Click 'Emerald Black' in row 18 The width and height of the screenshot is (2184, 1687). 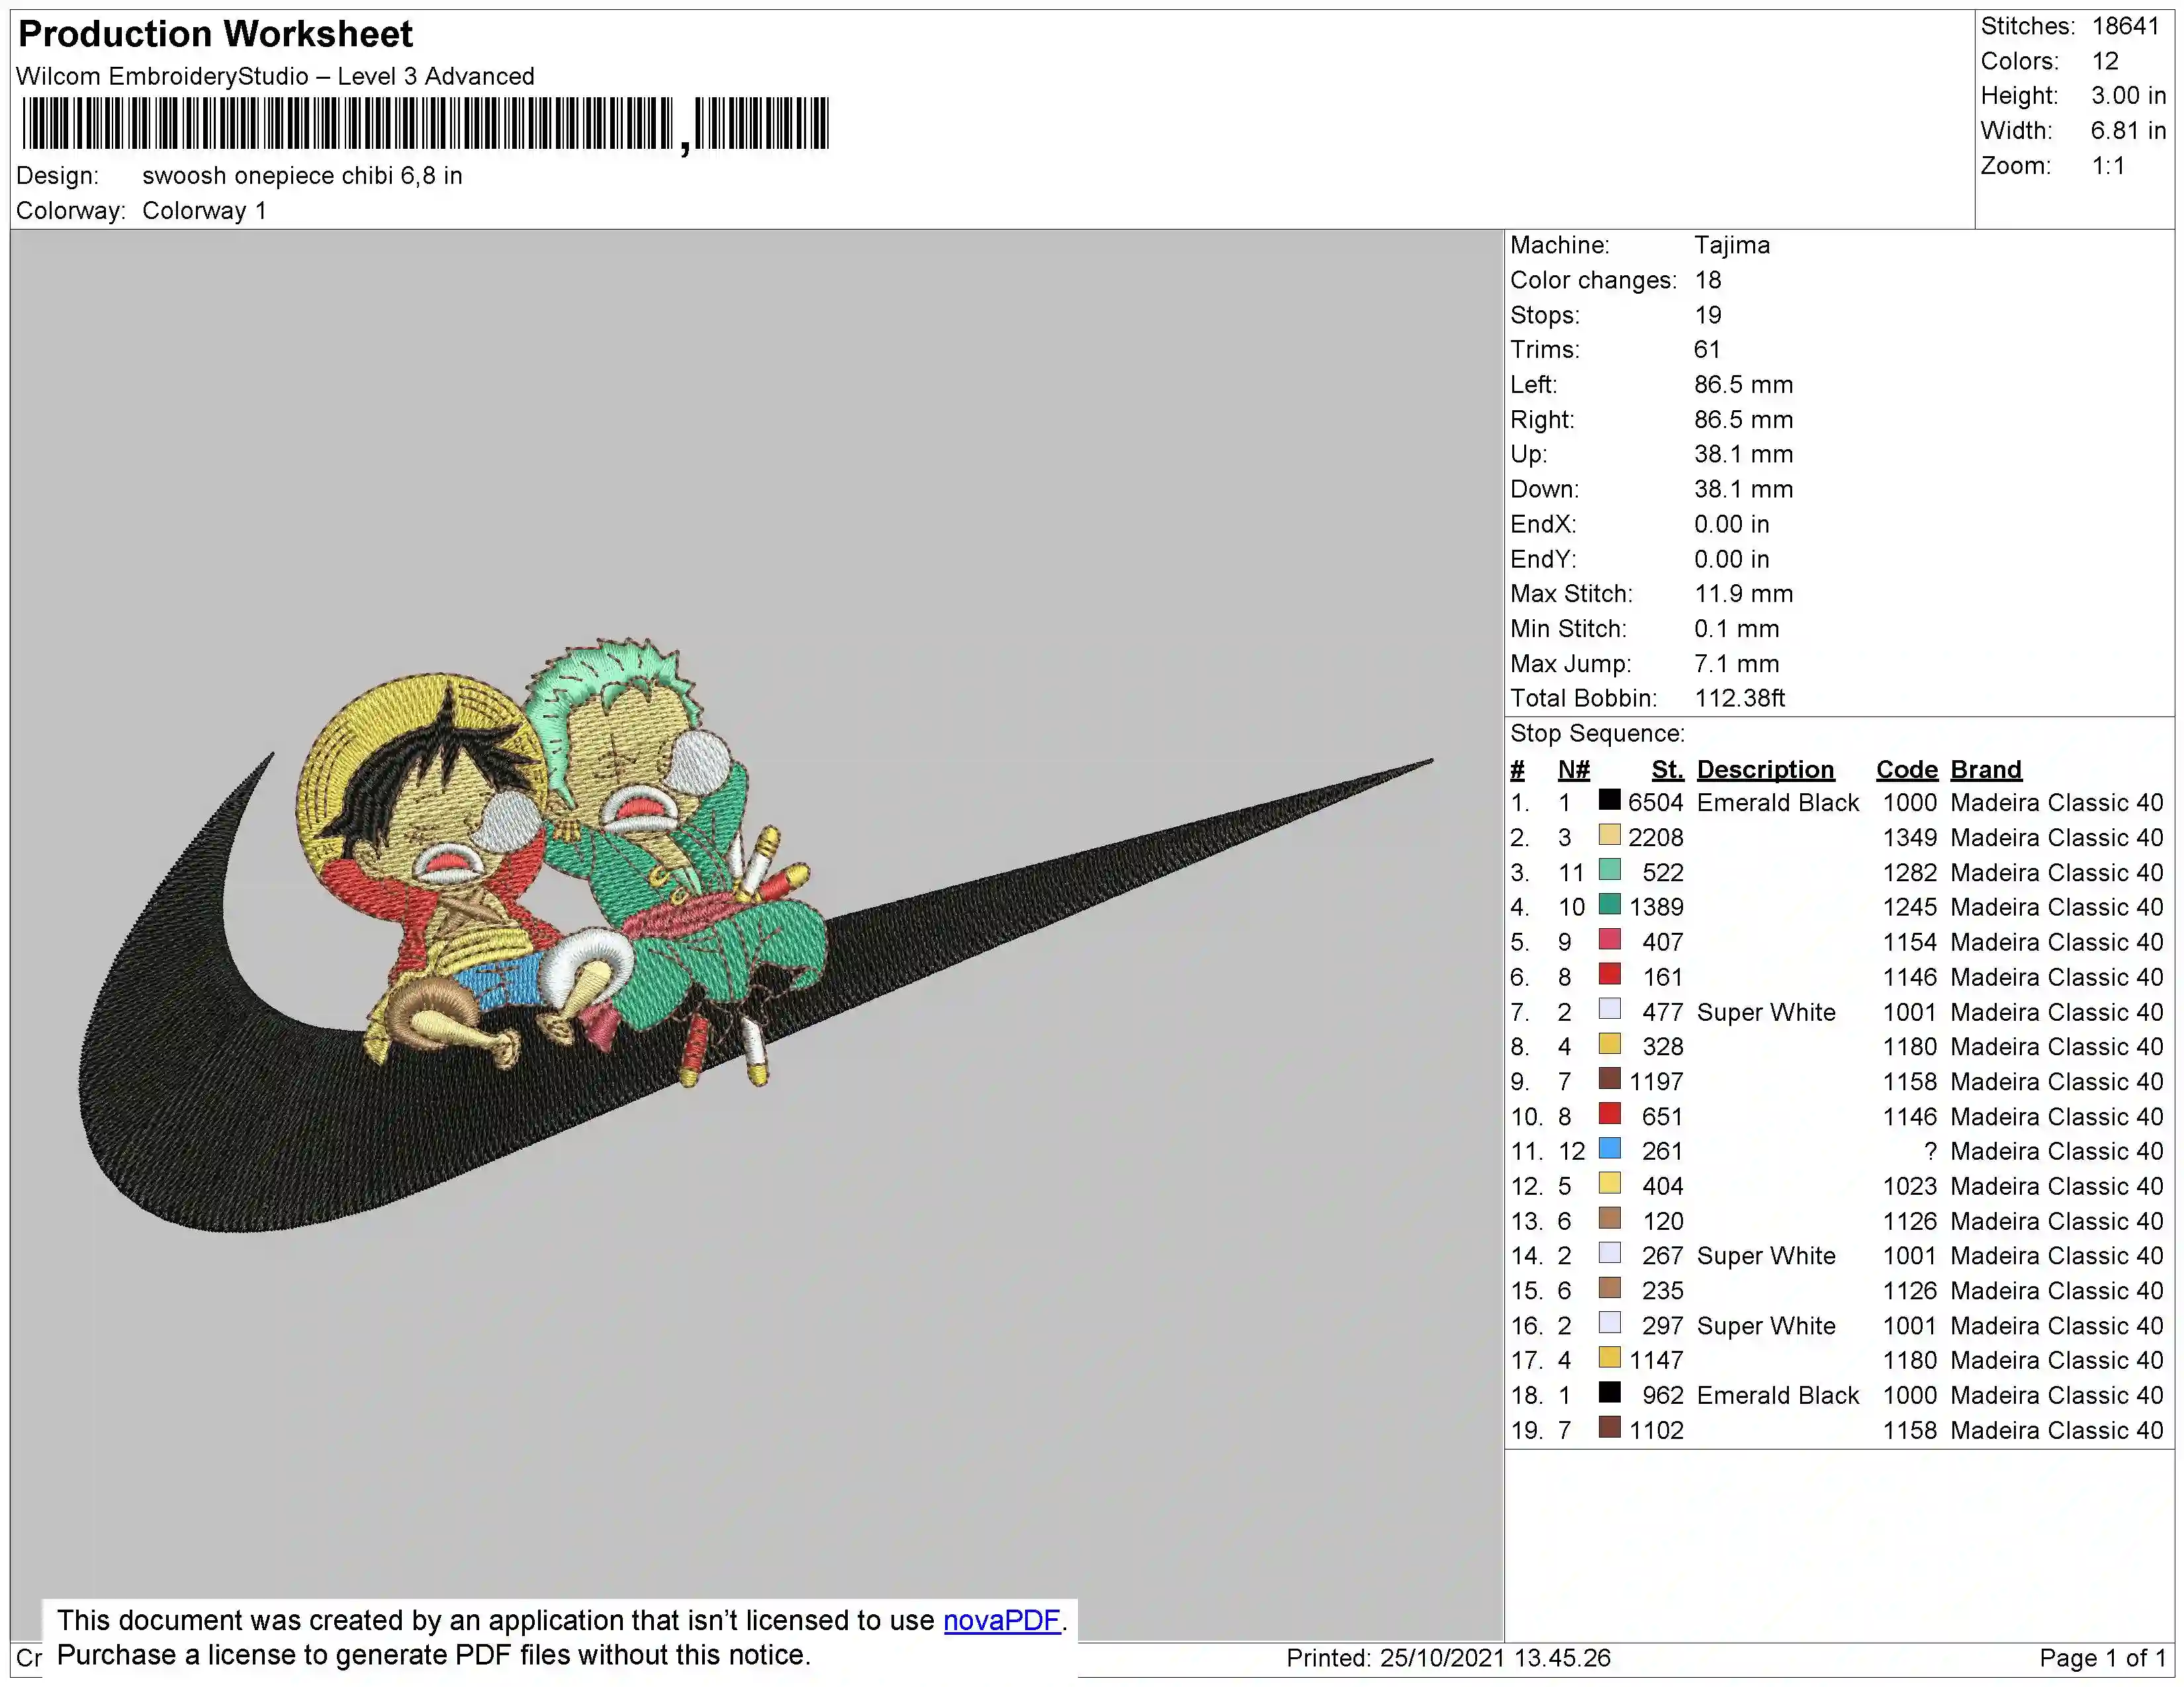pyautogui.click(x=1777, y=1395)
